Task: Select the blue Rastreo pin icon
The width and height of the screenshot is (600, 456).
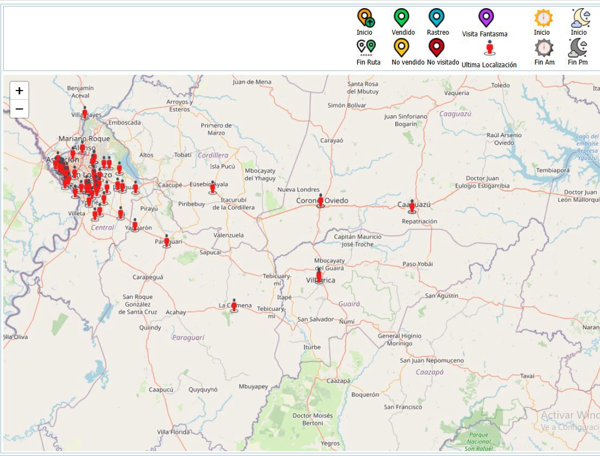Action: click(x=437, y=18)
